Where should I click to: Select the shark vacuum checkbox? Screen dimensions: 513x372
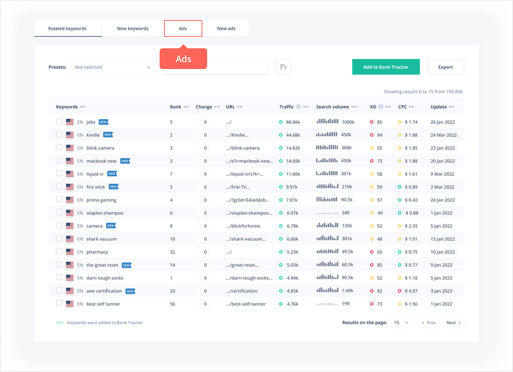(x=59, y=238)
